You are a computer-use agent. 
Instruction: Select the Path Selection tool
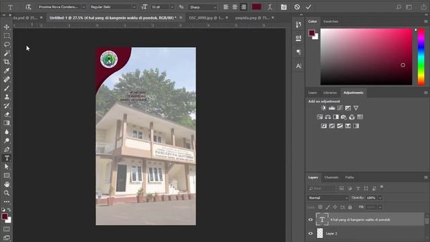[7, 167]
